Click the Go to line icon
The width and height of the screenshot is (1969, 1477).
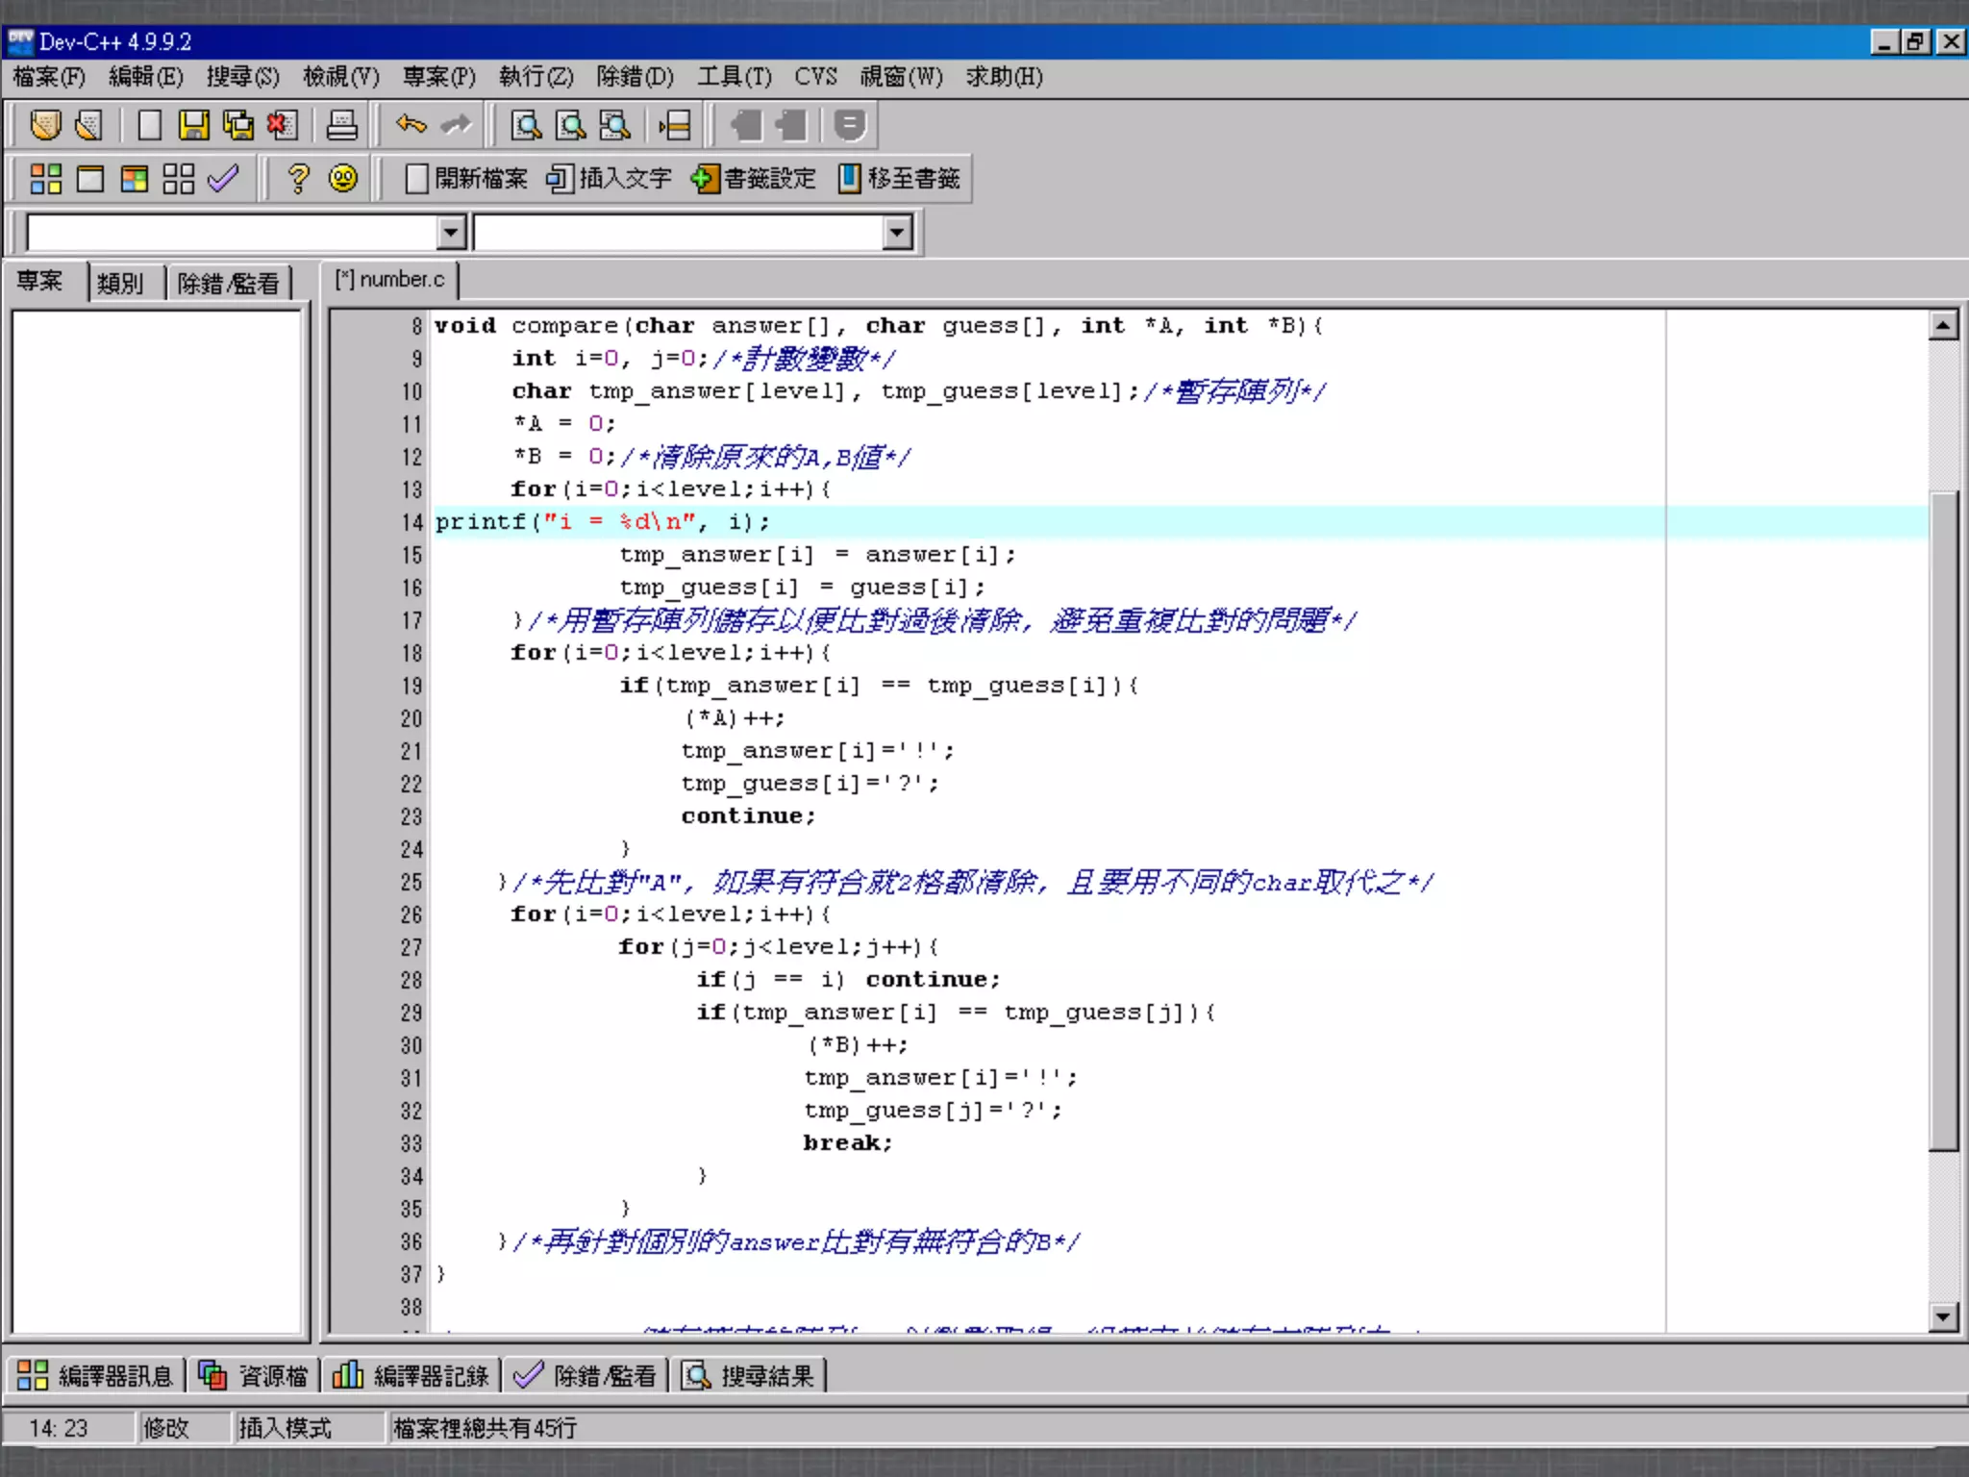675,125
